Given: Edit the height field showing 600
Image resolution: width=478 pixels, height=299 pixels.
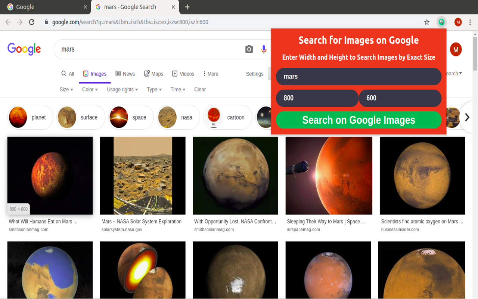Looking at the screenshot, I should point(400,98).
